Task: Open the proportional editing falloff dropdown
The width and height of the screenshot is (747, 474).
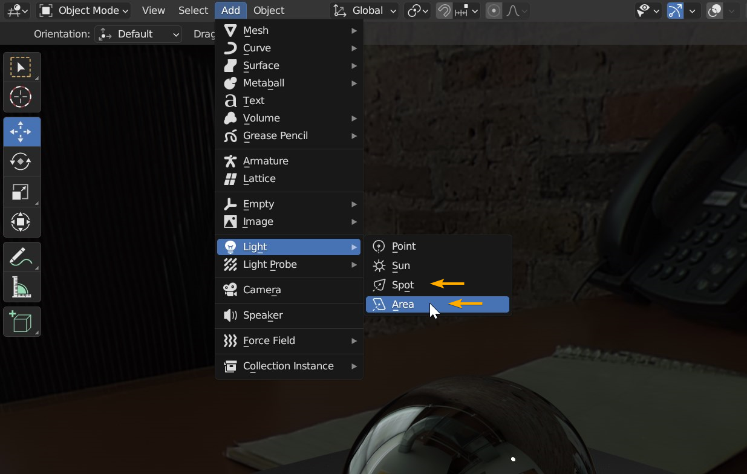Action: [x=516, y=10]
